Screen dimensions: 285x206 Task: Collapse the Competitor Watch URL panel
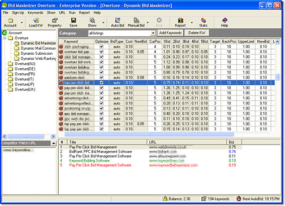[x=54, y=143]
